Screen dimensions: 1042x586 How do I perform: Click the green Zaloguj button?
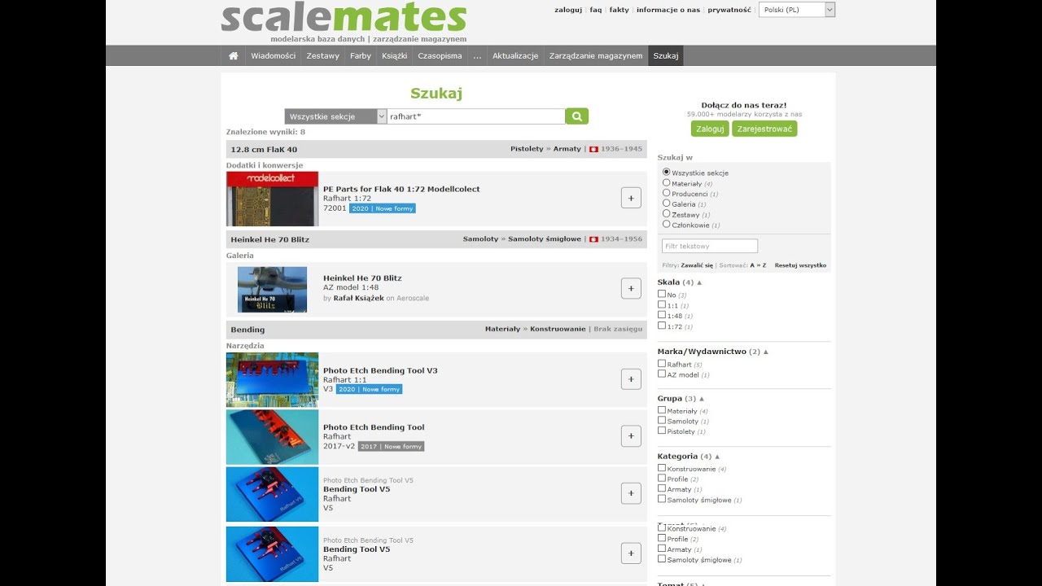point(710,129)
